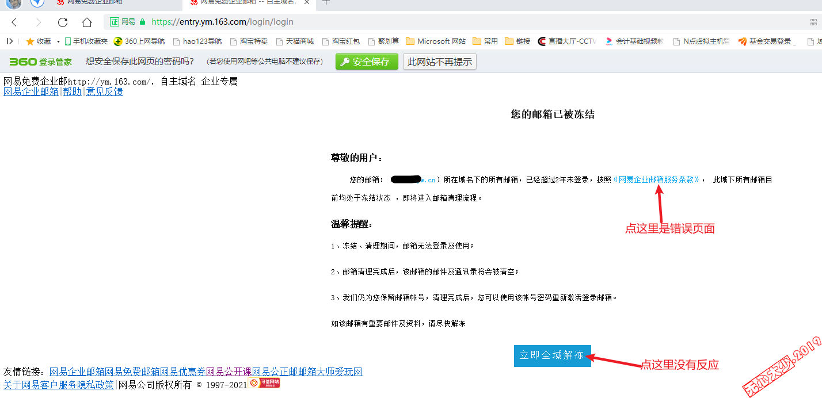Screen dimensions: 822x398
Task: Open the 网易企业邮箱 link at top
Action: click(31, 91)
